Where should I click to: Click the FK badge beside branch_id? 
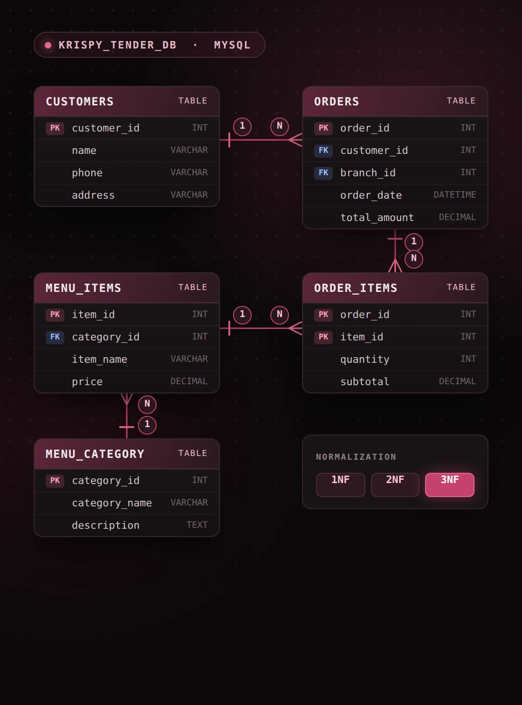323,173
